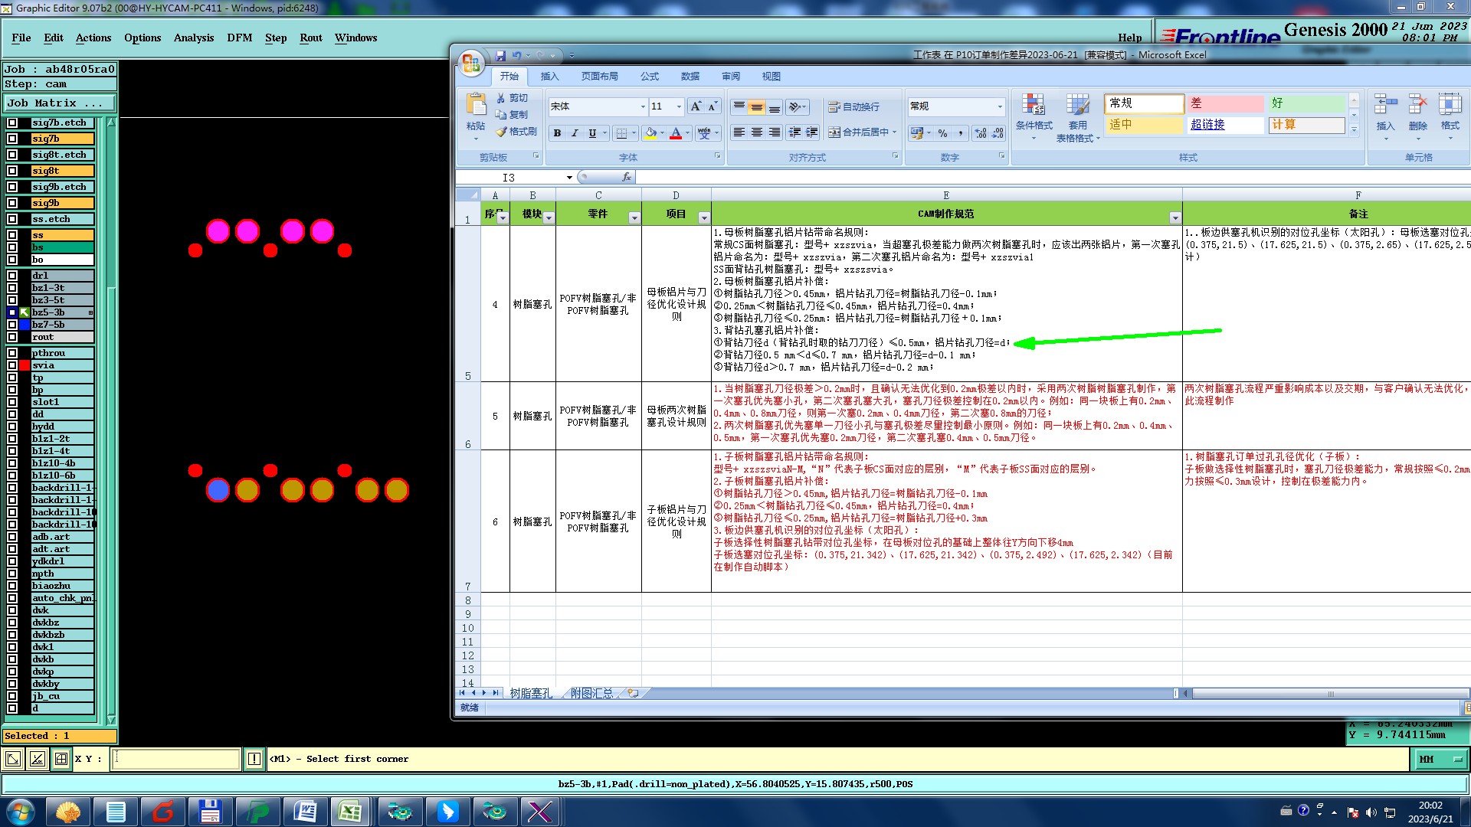
Task: Open the Name Box dropdown arrow
Action: click(569, 178)
